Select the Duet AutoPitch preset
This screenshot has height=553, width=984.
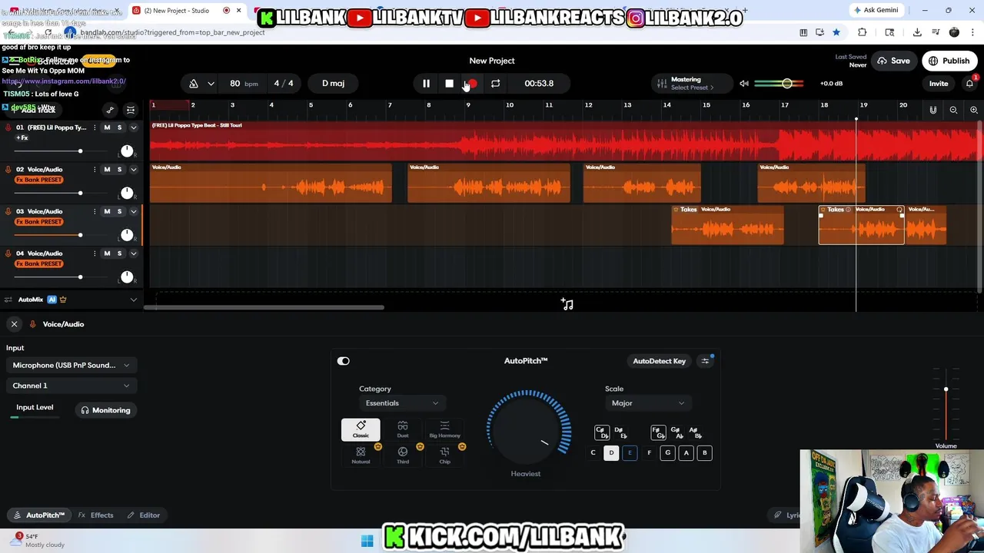403,429
